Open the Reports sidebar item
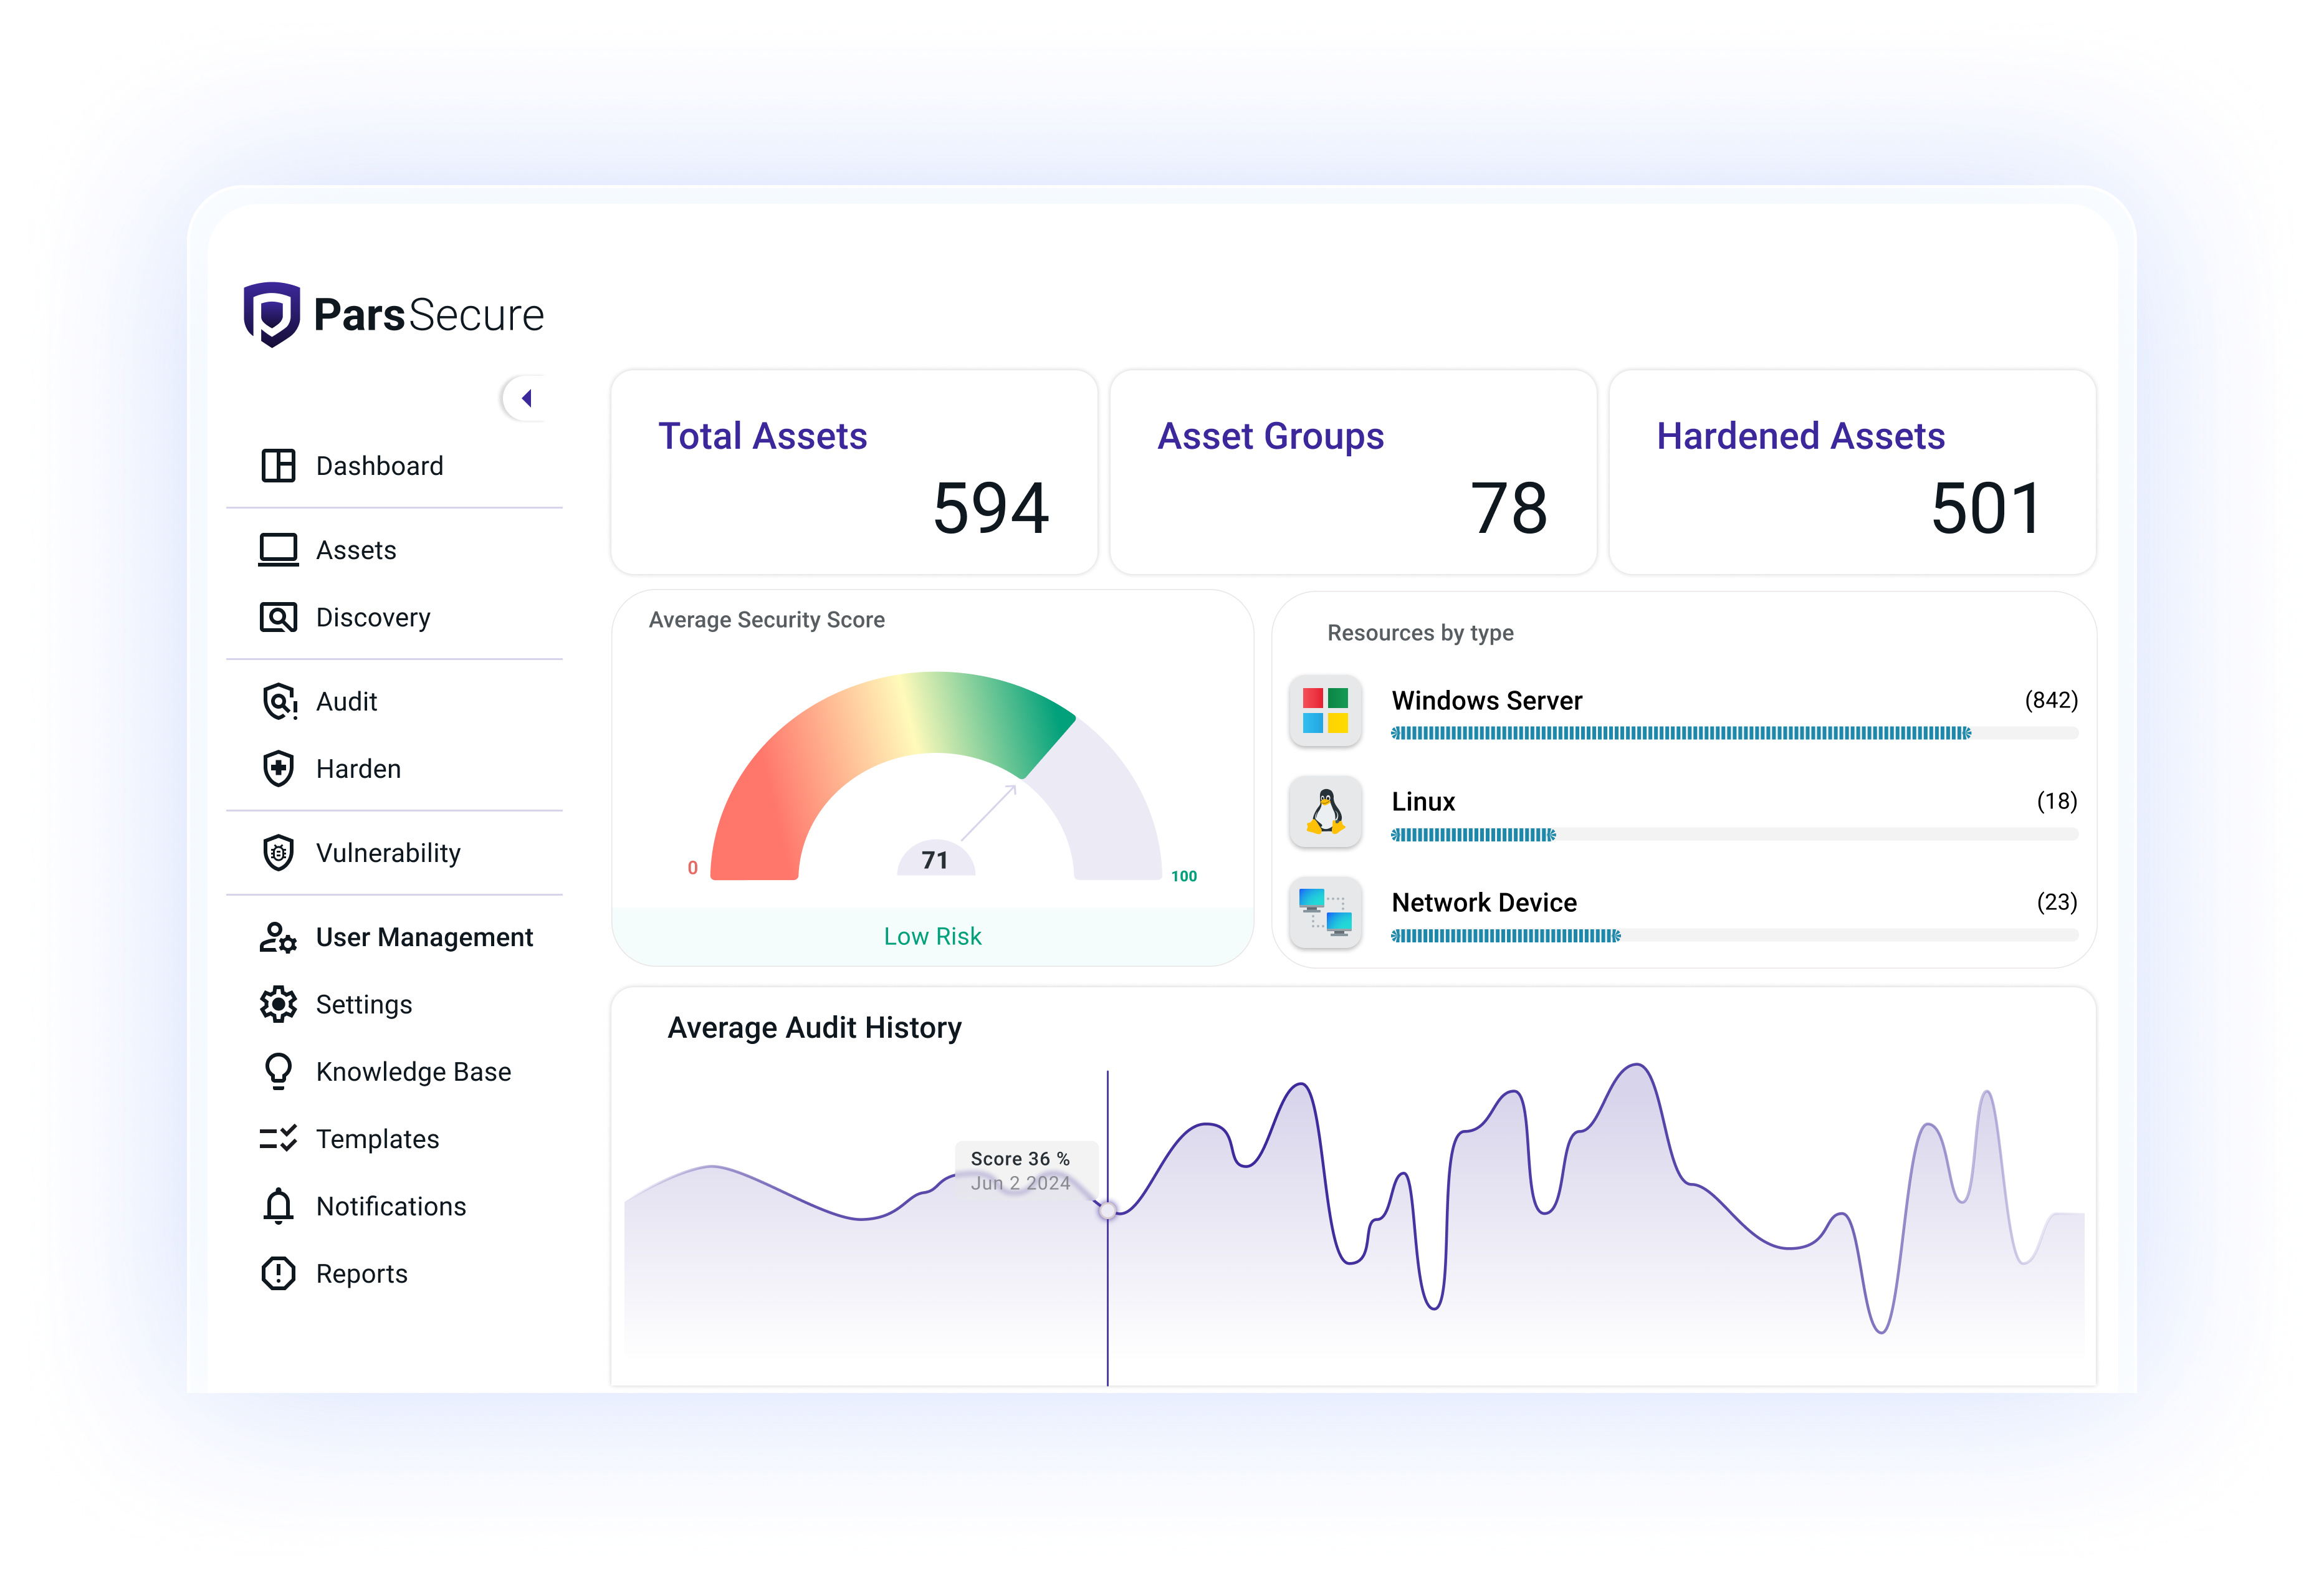 tap(361, 1273)
